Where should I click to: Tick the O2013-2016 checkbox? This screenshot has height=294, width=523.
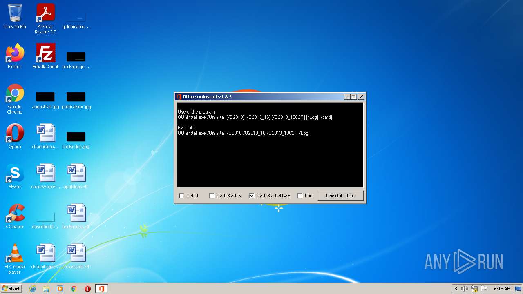coord(212,196)
